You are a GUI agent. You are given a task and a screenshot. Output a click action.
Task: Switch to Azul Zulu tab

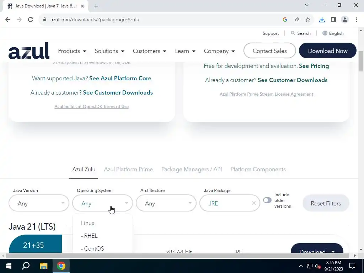tap(84, 170)
